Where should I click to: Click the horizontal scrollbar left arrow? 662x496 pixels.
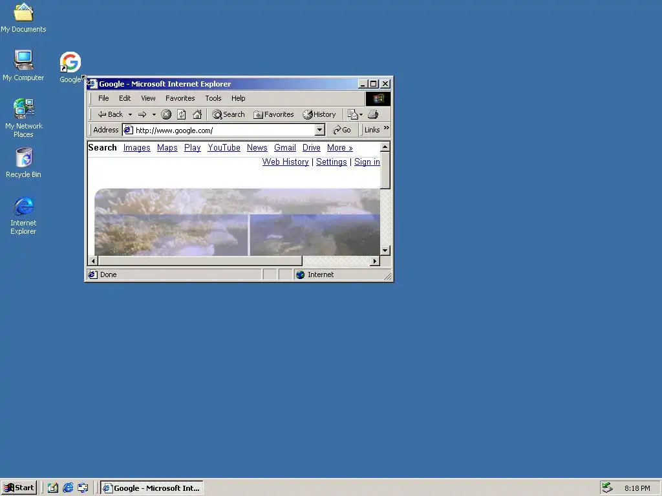click(93, 261)
